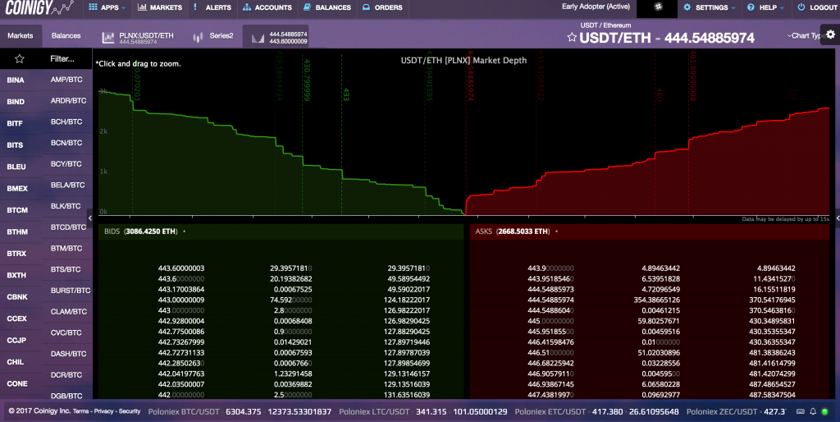The image size is (840, 422).
Task: Collapse the right panel arrow
Action: (x=838, y=218)
